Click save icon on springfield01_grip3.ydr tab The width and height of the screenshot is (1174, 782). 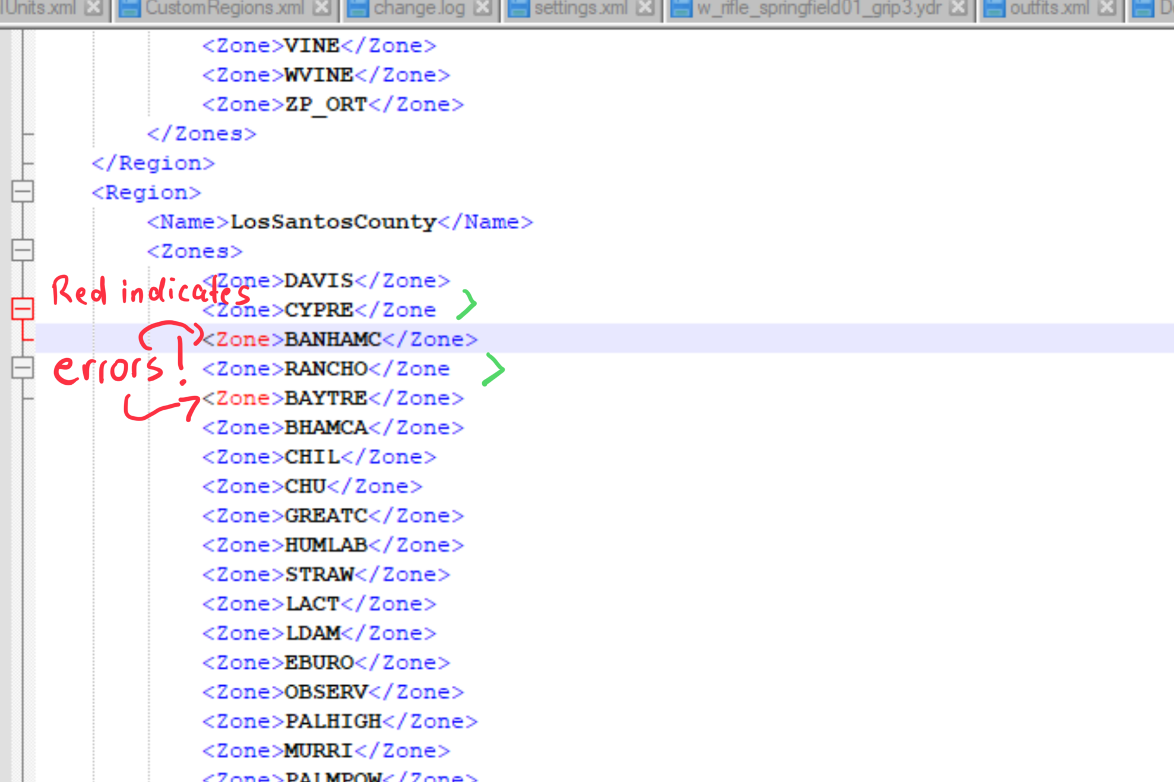[x=681, y=8]
